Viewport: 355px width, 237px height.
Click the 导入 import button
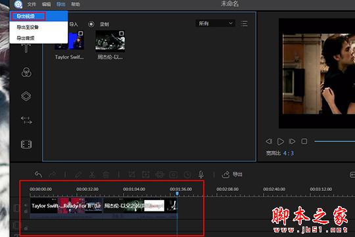tap(74, 24)
